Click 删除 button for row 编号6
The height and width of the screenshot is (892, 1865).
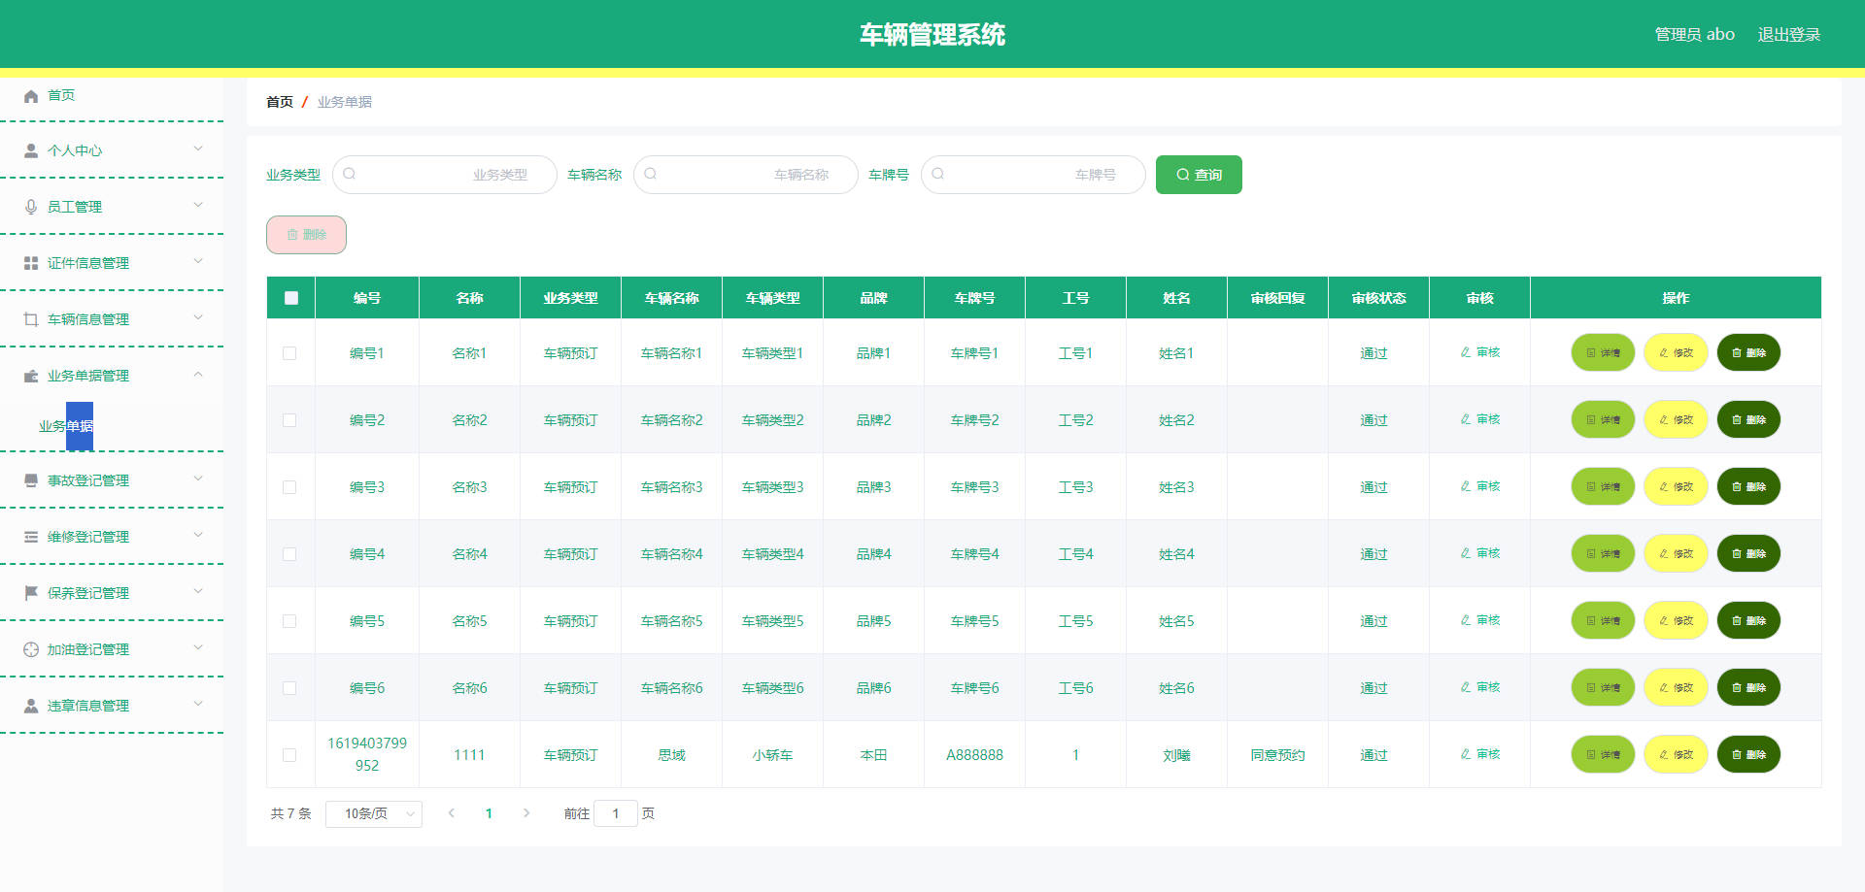pos(1748,687)
